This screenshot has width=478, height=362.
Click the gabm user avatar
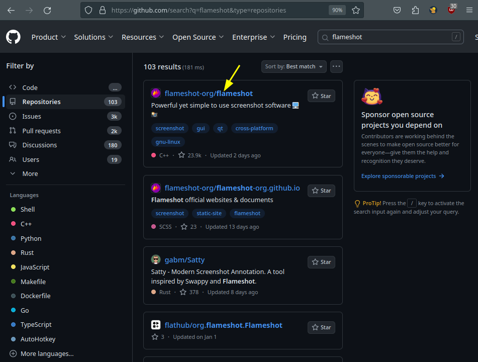pos(156,259)
